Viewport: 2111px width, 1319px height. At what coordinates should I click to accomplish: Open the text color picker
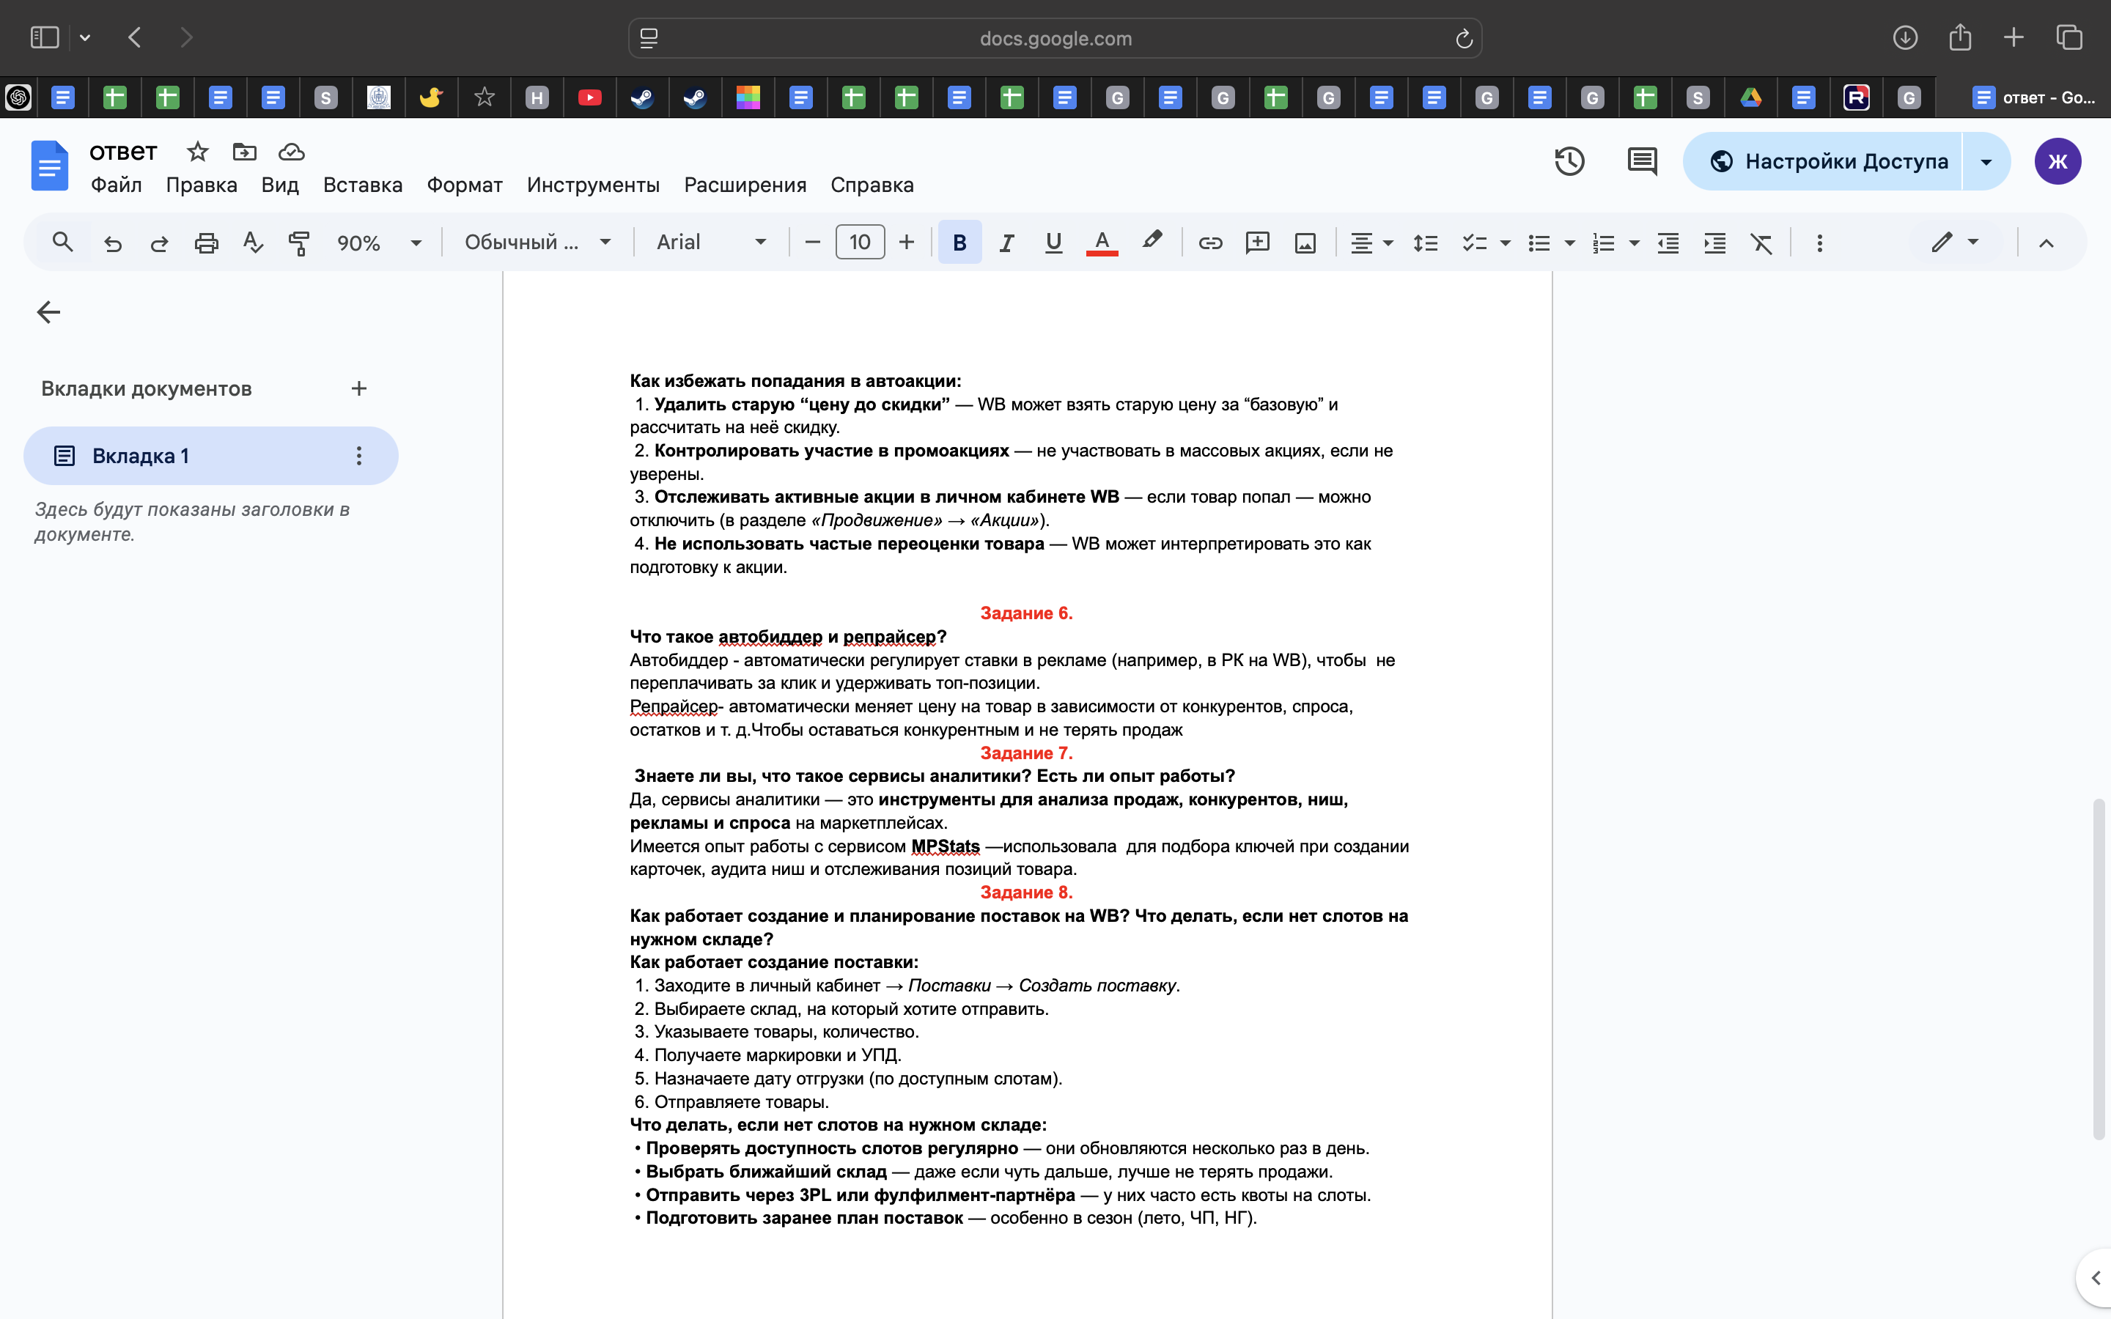(1102, 243)
